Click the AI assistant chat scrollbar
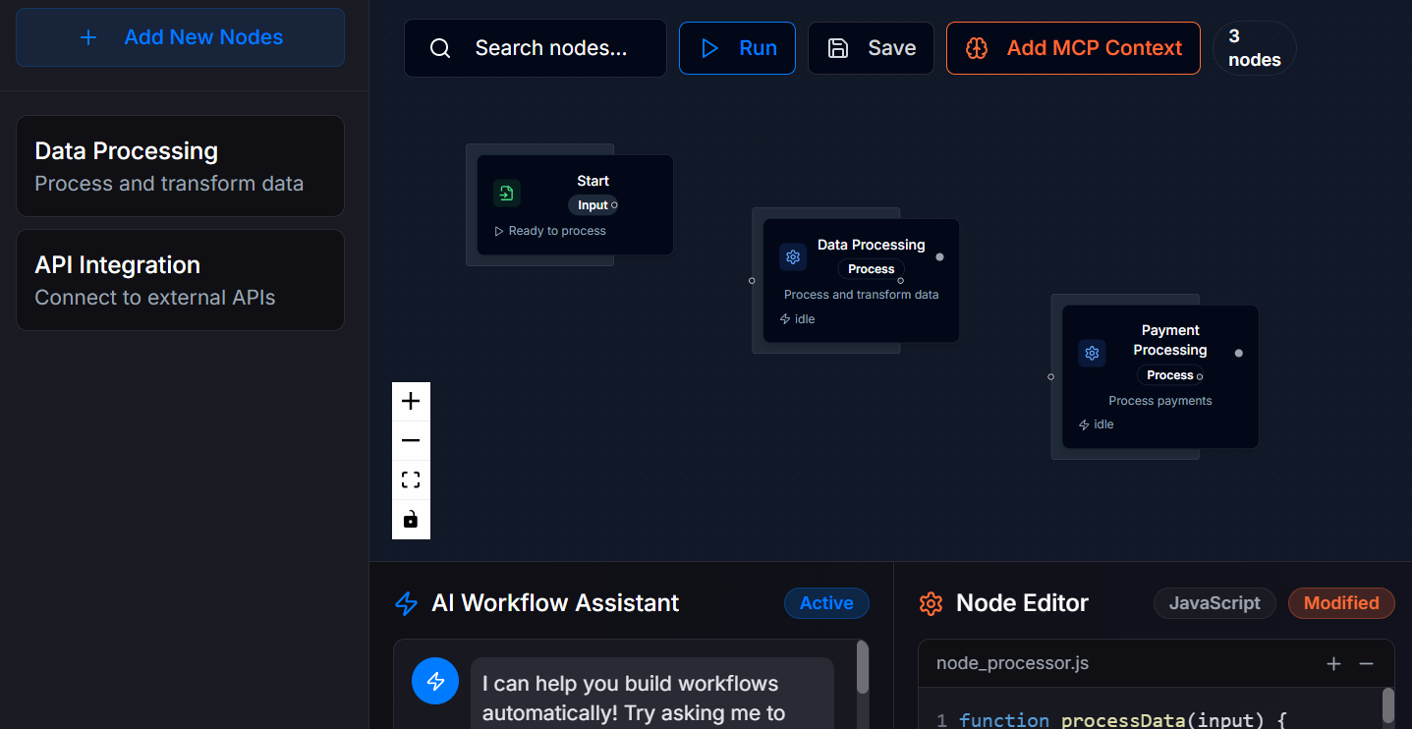Viewport: 1412px width, 729px height. (863, 668)
